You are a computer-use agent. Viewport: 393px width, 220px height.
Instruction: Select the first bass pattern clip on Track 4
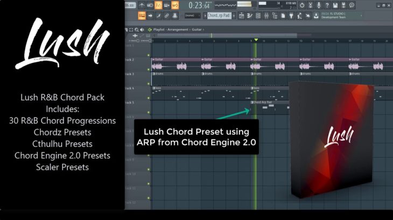pyautogui.click(x=201, y=93)
